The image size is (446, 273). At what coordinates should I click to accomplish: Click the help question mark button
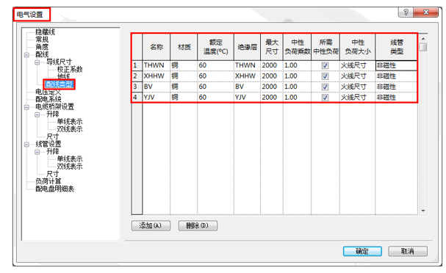tap(406, 12)
